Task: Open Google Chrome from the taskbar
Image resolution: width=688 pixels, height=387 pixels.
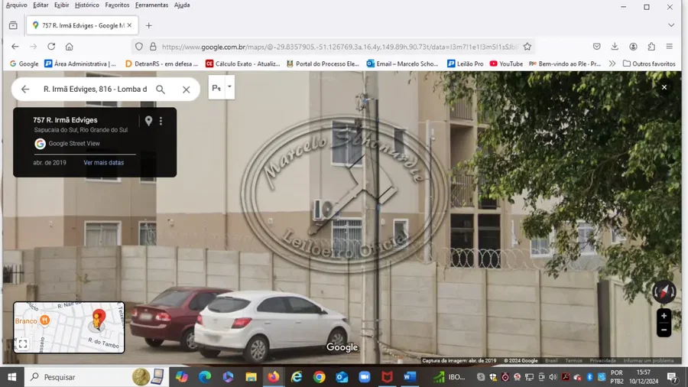Action: pyautogui.click(x=319, y=377)
